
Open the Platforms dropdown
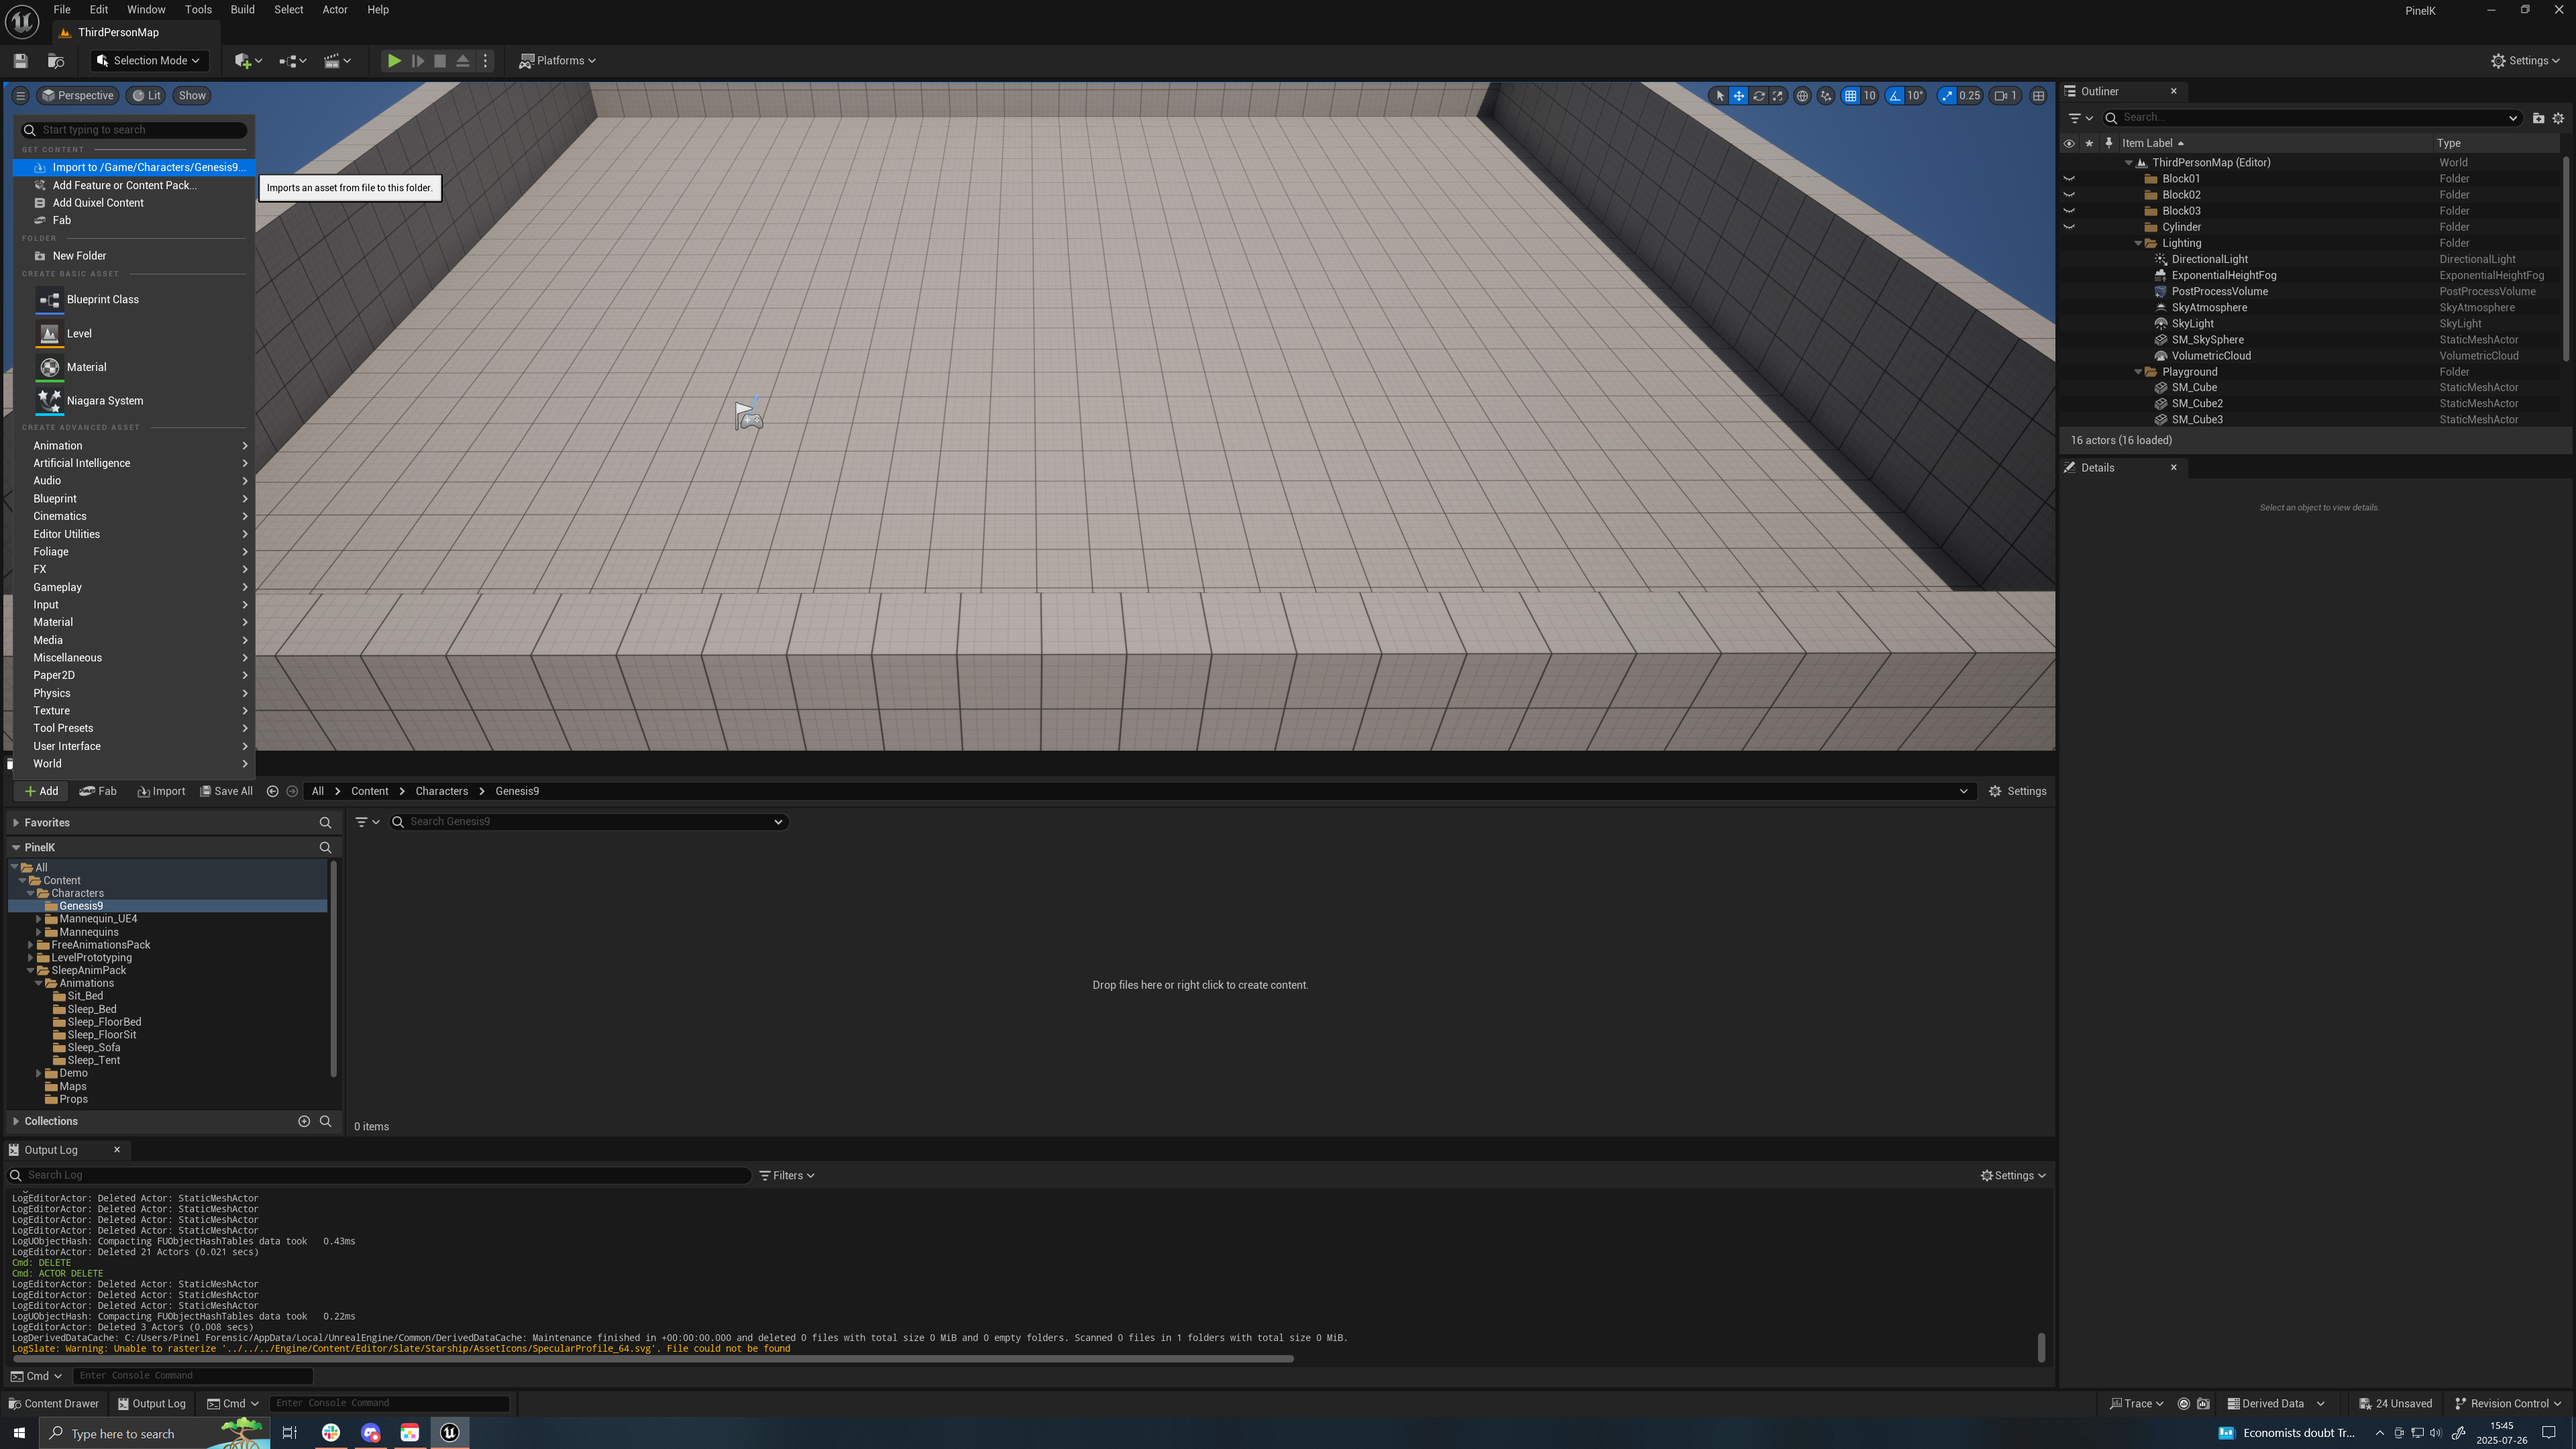point(557,61)
